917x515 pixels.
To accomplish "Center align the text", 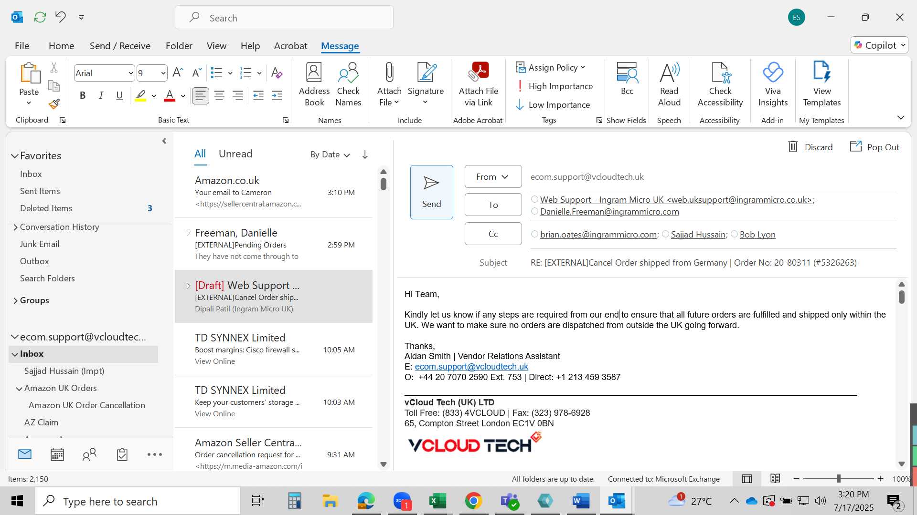I will pos(219,96).
